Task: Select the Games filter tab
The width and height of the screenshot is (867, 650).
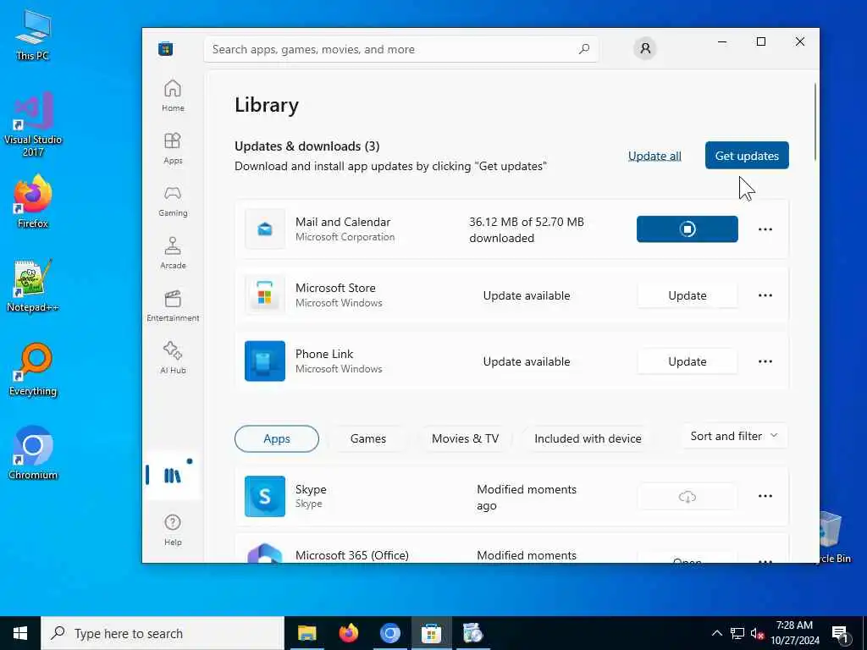Action: click(368, 439)
